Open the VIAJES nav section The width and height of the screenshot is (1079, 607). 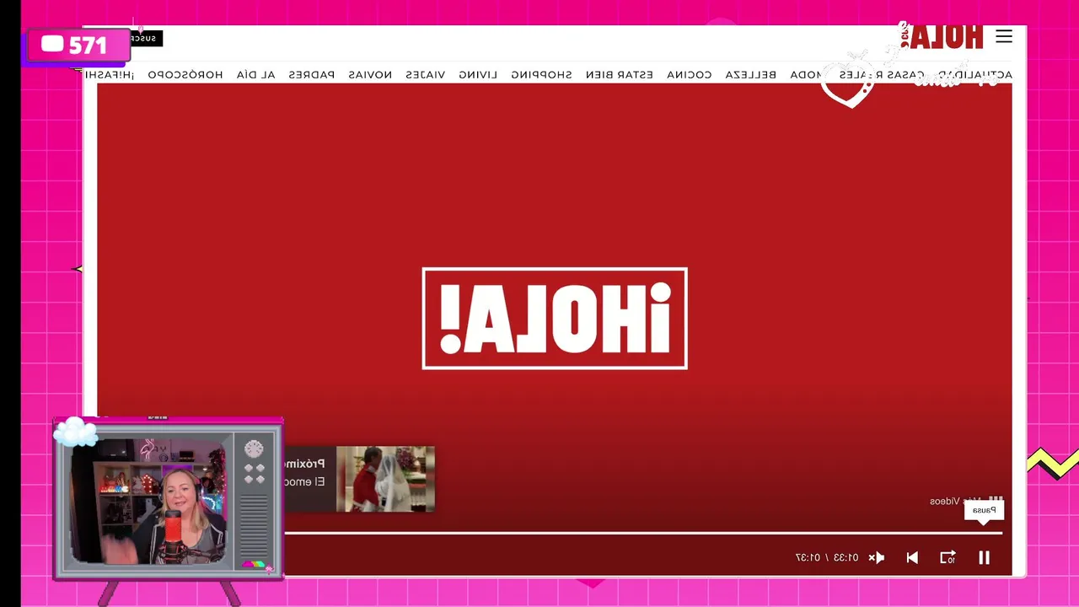pos(425,74)
